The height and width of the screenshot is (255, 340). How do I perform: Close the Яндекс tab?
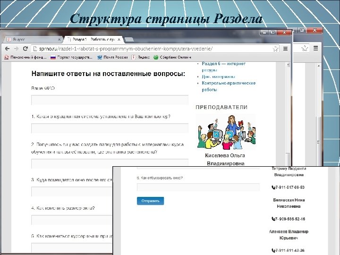pos(59,40)
